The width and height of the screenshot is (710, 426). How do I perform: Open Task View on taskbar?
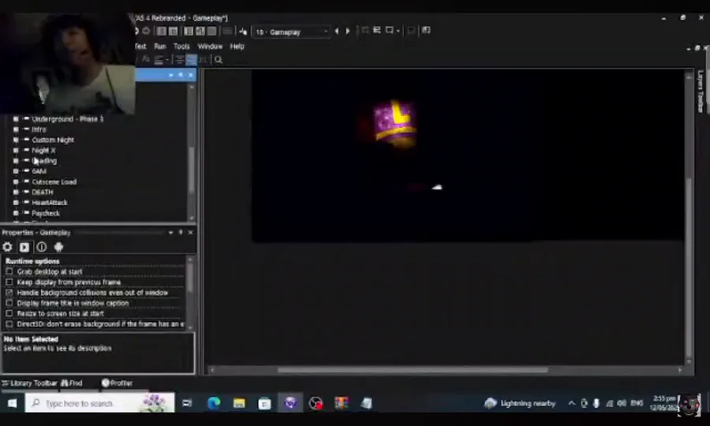[x=187, y=402]
